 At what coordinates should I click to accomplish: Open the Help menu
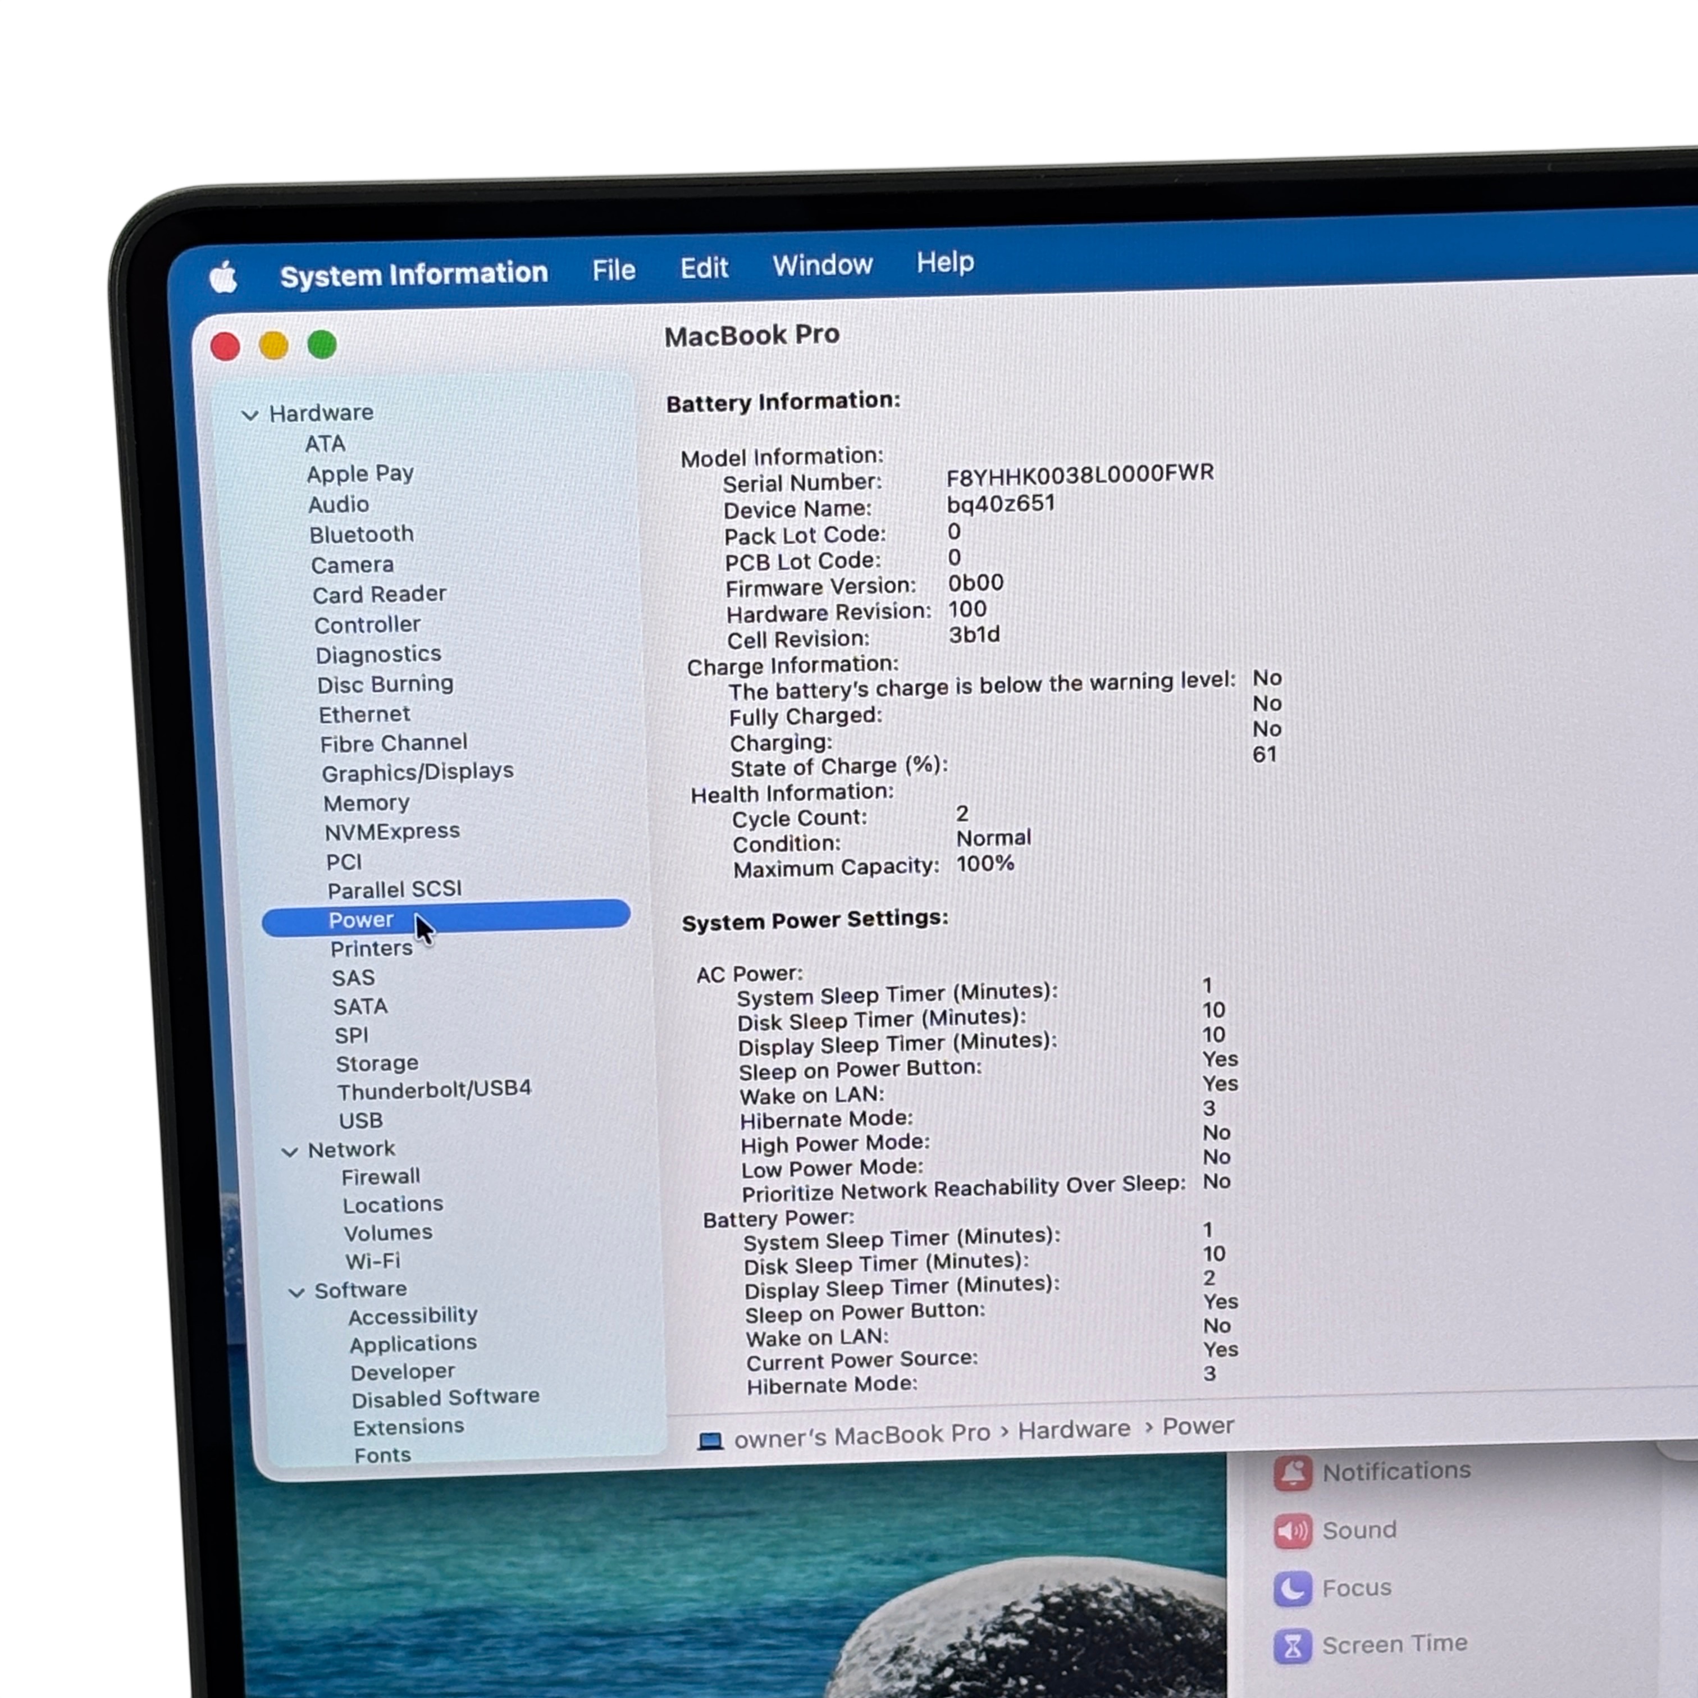pos(945,262)
